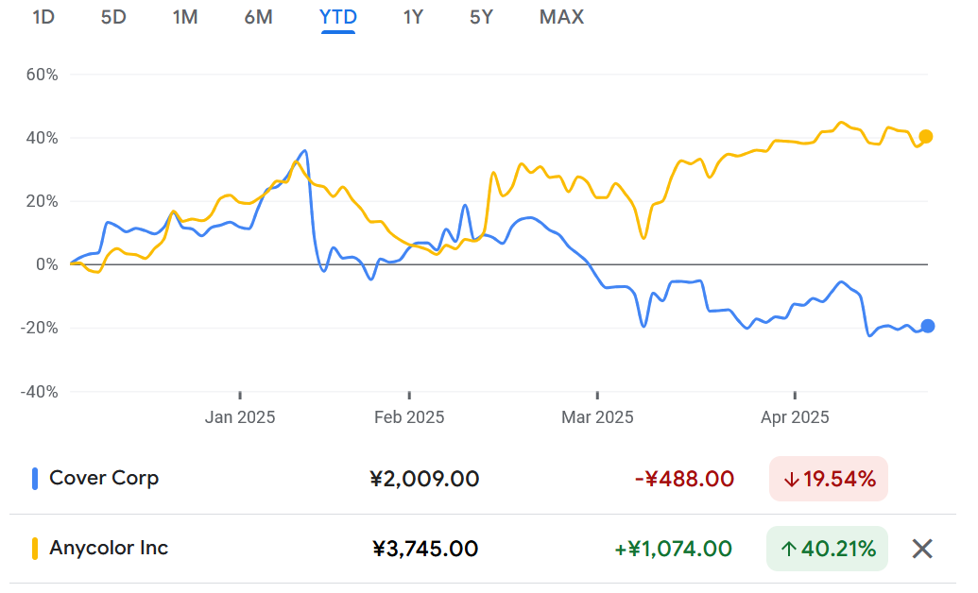The width and height of the screenshot is (978, 593).
Task: Open the Cover Corp stock link
Action: (104, 478)
